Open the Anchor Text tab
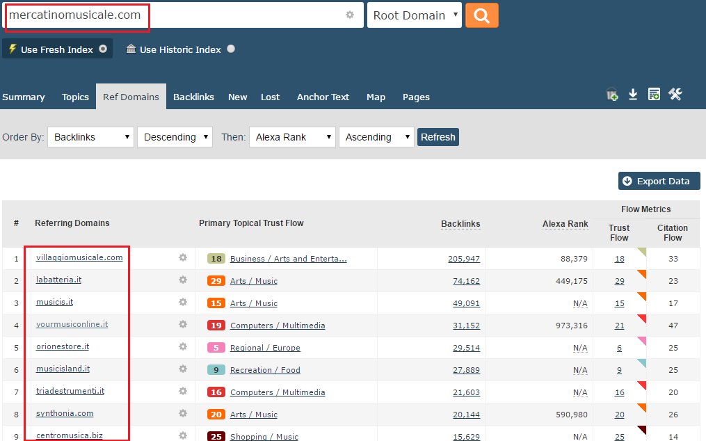Screen dimensions: 706x441 323,97
